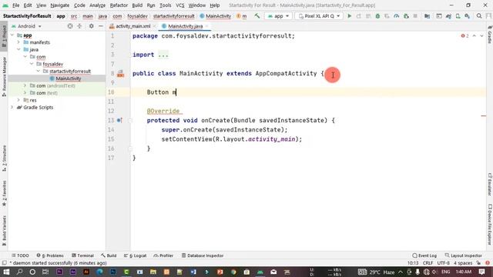493x277 pixels.
Task: Open the Windows notification center icon
Action: [x=481, y=272]
